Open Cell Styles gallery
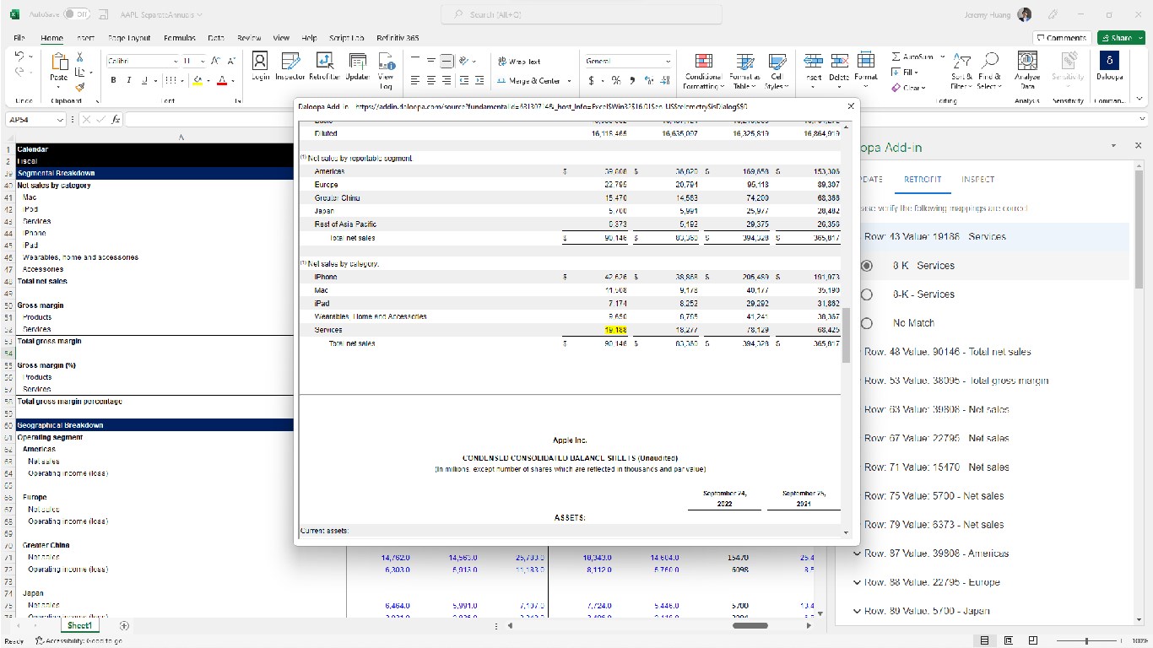Image resolution: width=1153 pixels, height=648 pixels. point(776,71)
